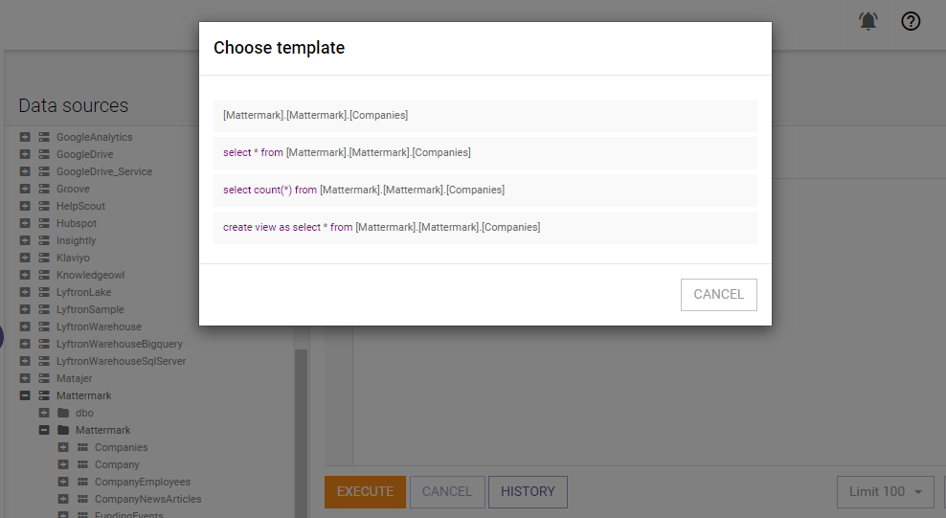Viewport: 946px width, 518px height.
Task: Click the LyftronSample database icon
Action: pyautogui.click(x=44, y=309)
